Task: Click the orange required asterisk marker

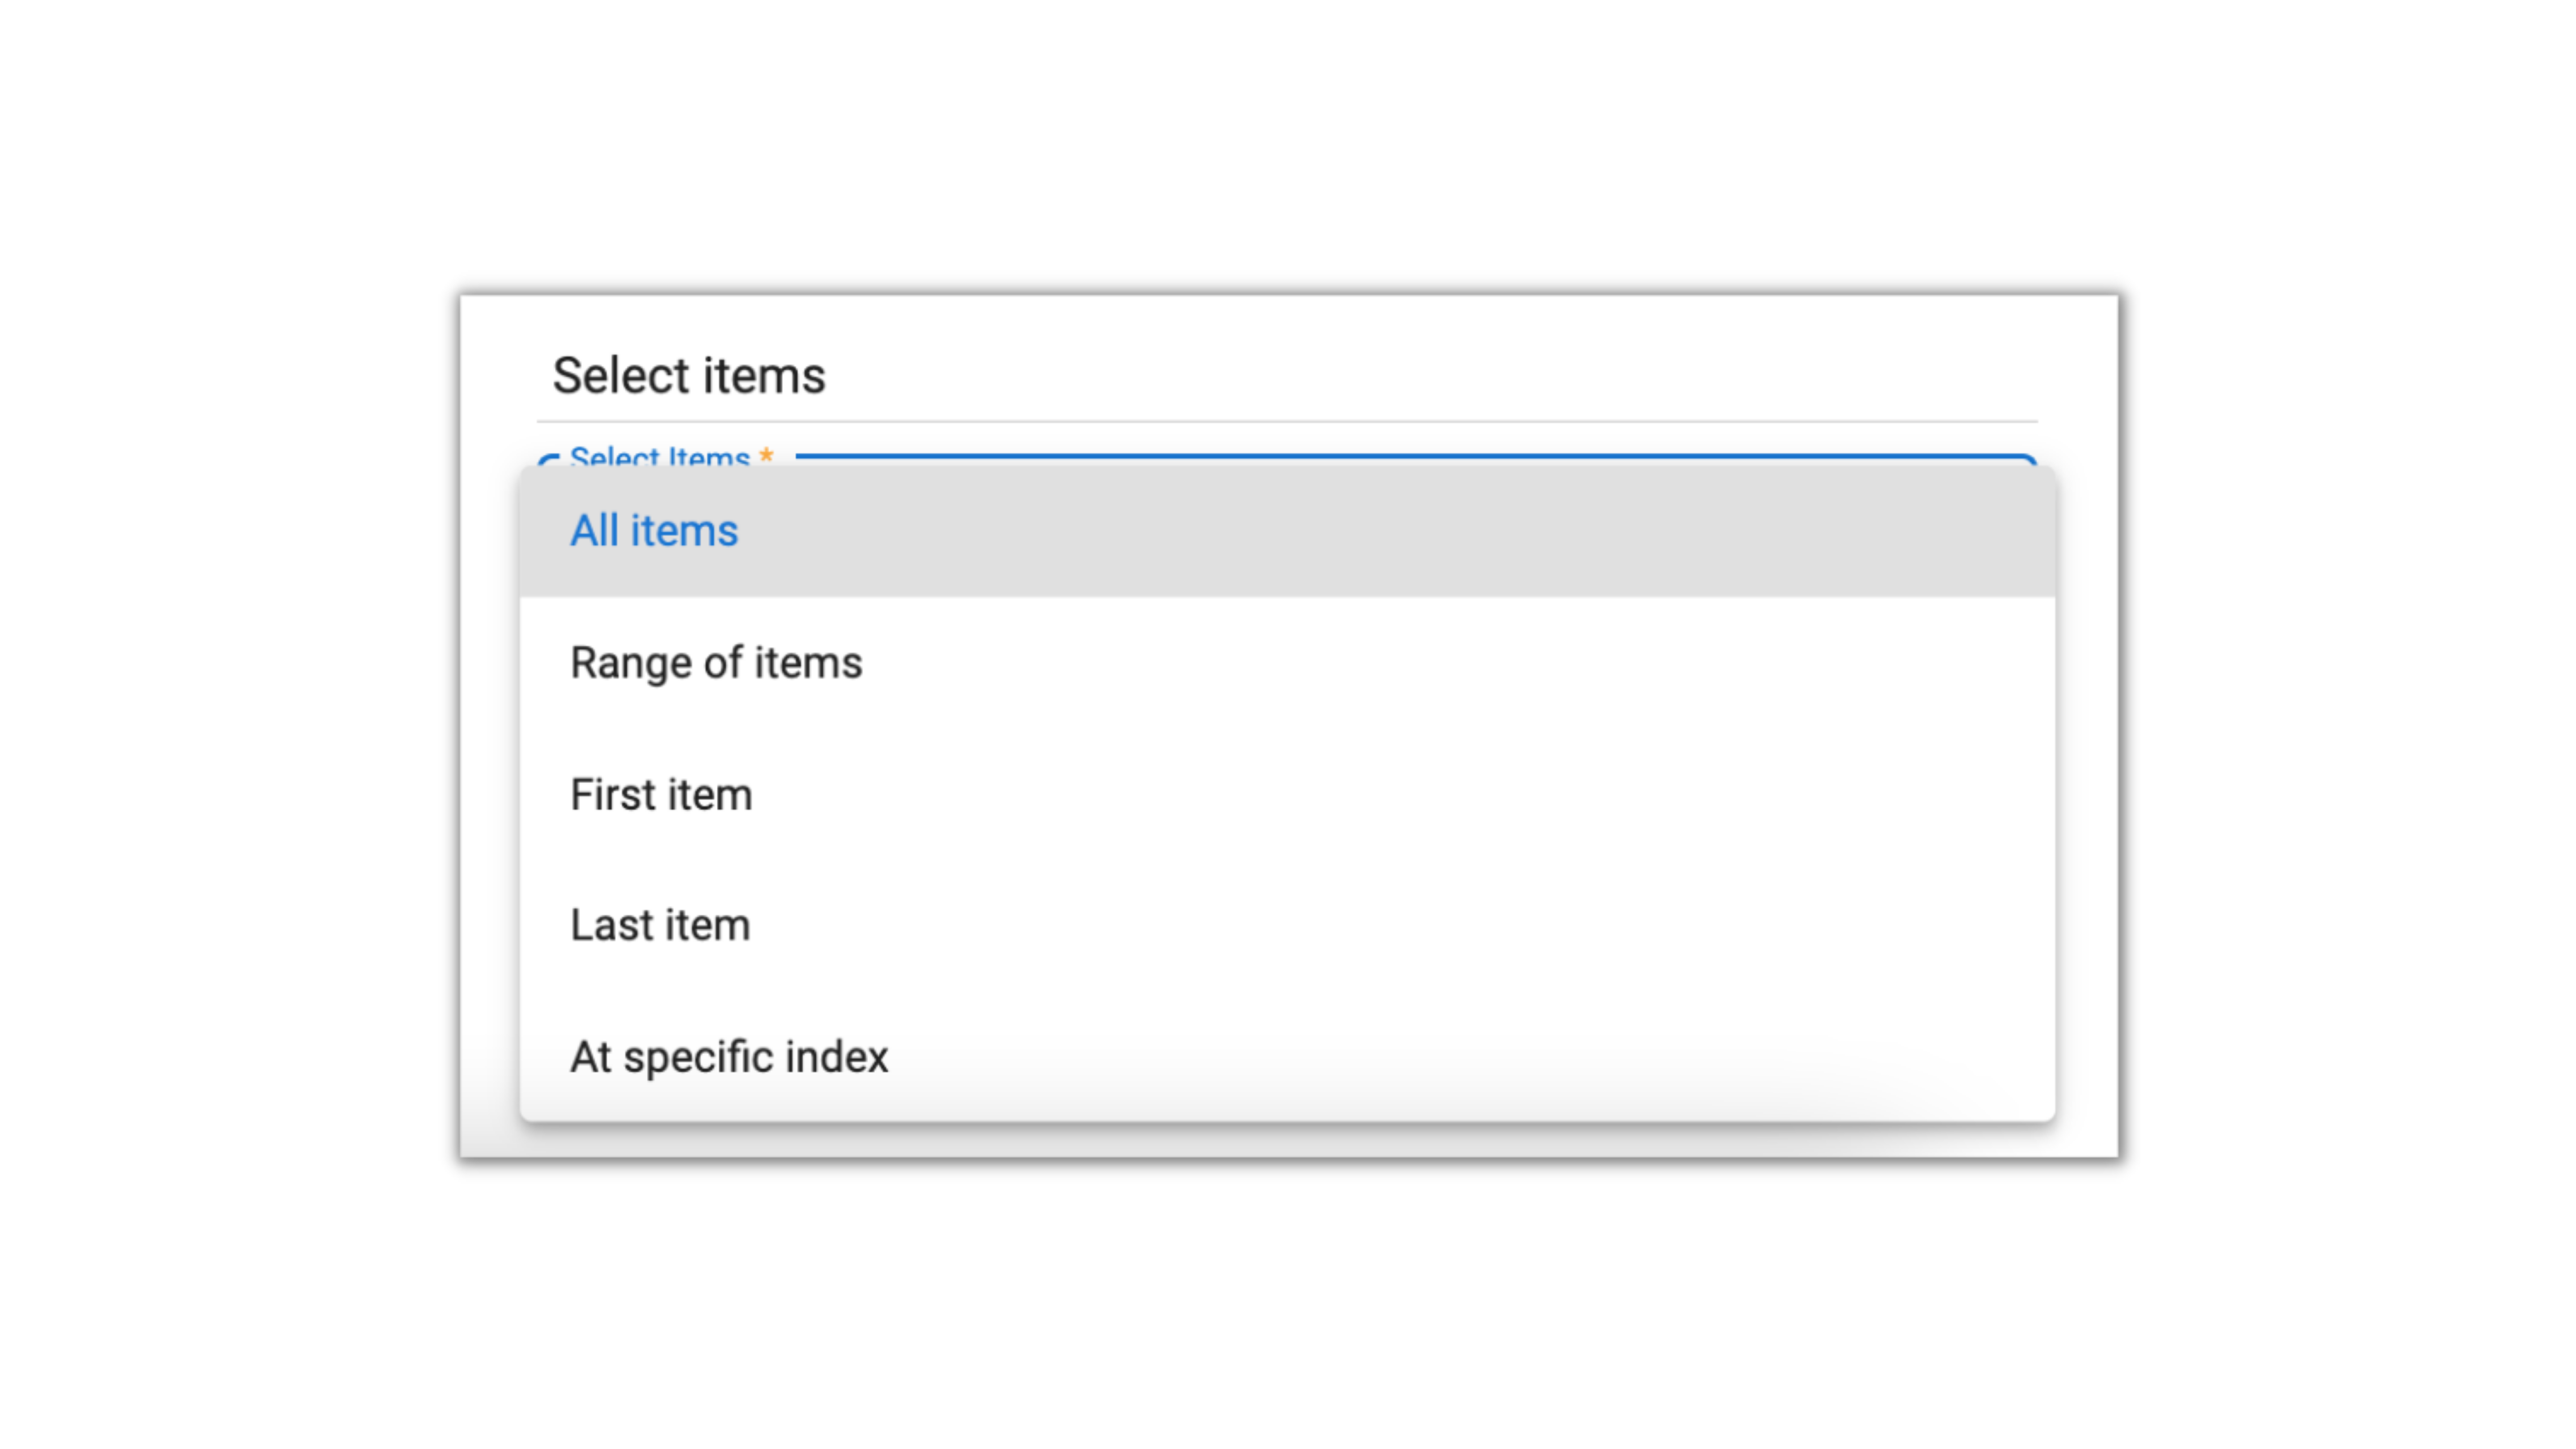Action: (x=767, y=455)
